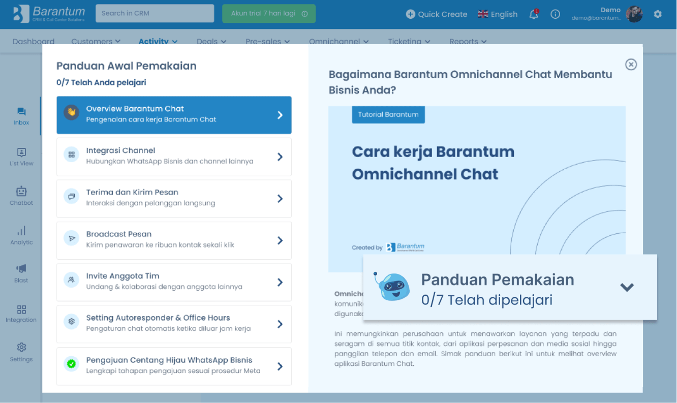Open the Customers menu
This screenshot has width=677, height=403.
pyautogui.click(x=96, y=42)
